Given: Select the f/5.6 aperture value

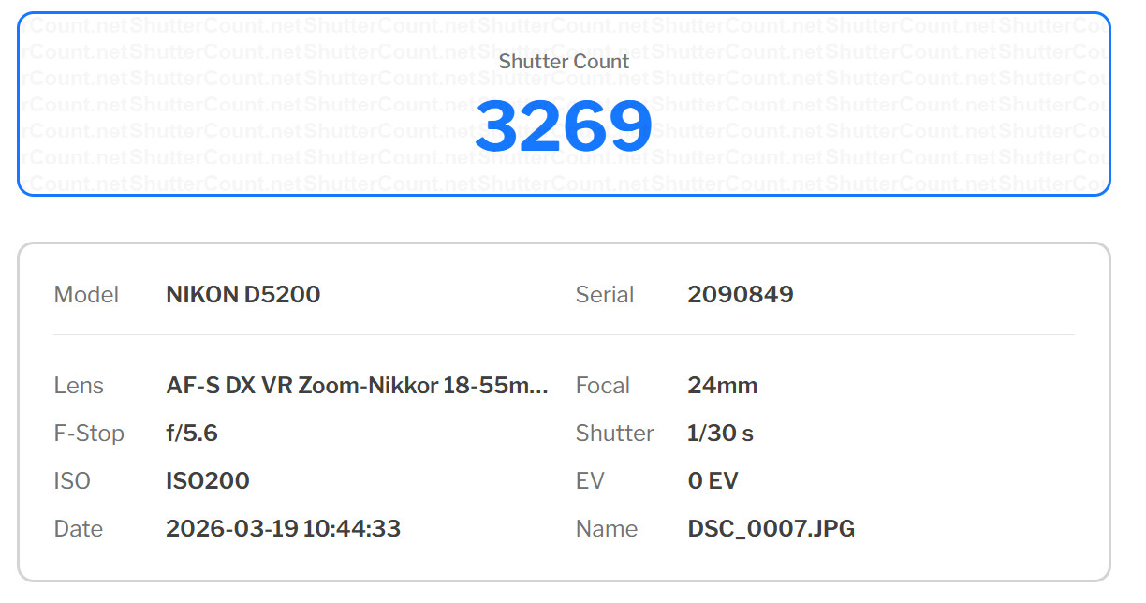Looking at the screenshot, I should 191,434.
